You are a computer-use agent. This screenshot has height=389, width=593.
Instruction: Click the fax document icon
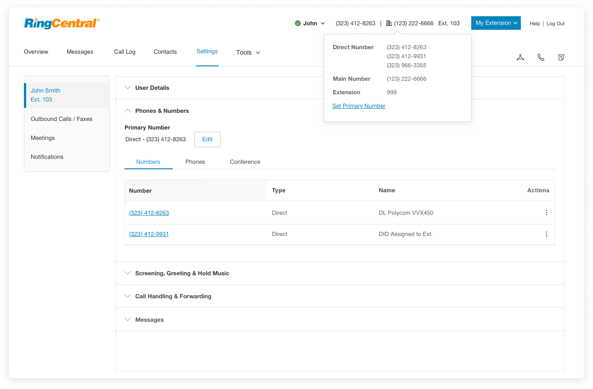[561, 57]
